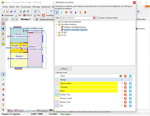Click the zoom in magnifier icon

[x=3, y=19]
